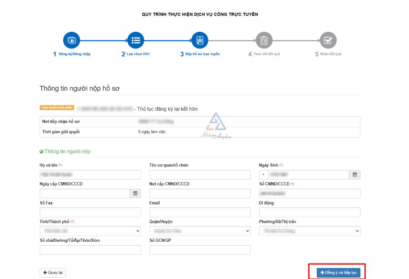This screenshot has width=409, height=279.
Task: Click the step 2 Lựa chọn DVC icon
Action: click(135, 40)
